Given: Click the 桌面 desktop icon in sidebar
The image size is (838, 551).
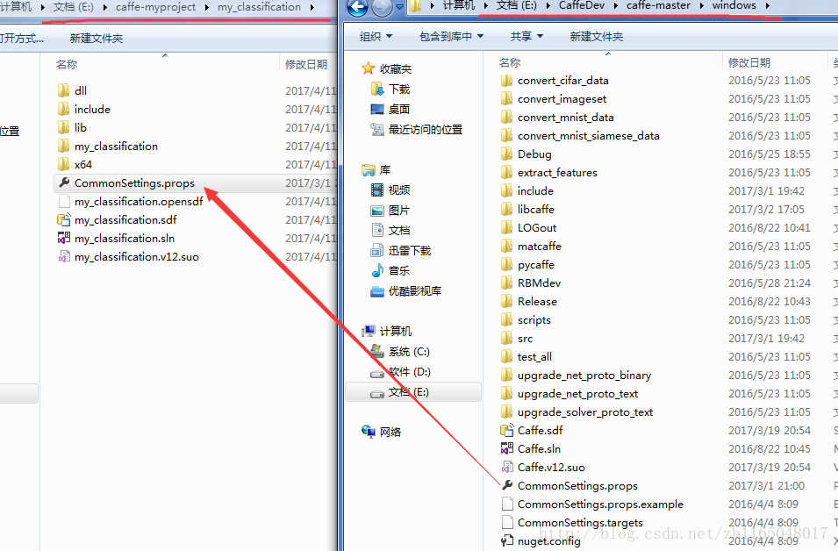Looking at the screenshot, I should click(x=377, y=109).
